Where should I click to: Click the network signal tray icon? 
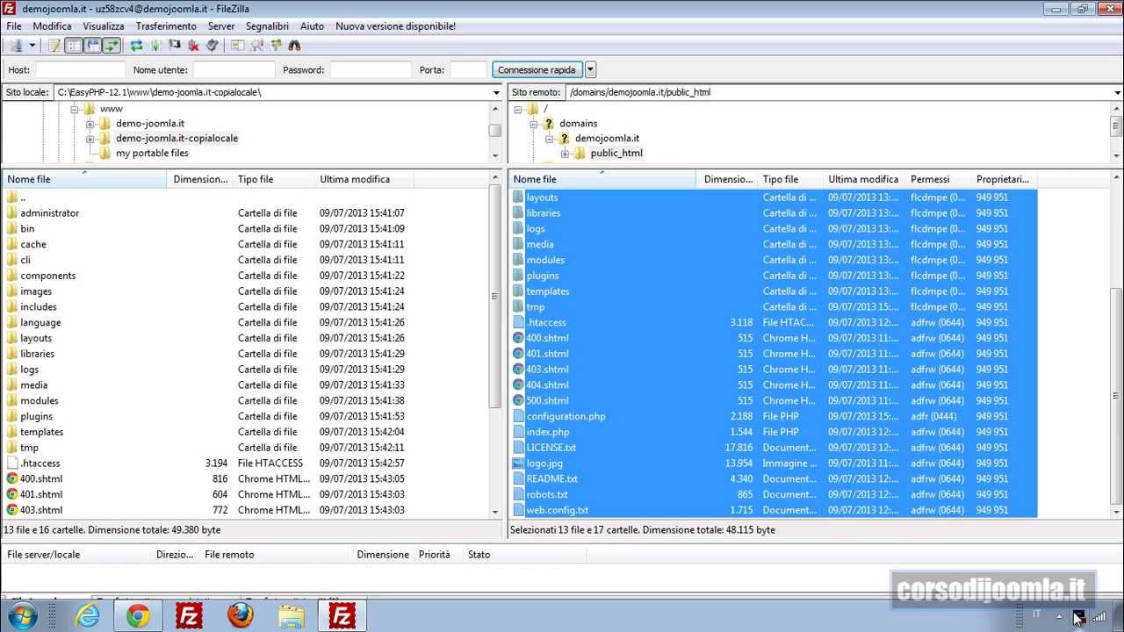(x=1099, y=616)
